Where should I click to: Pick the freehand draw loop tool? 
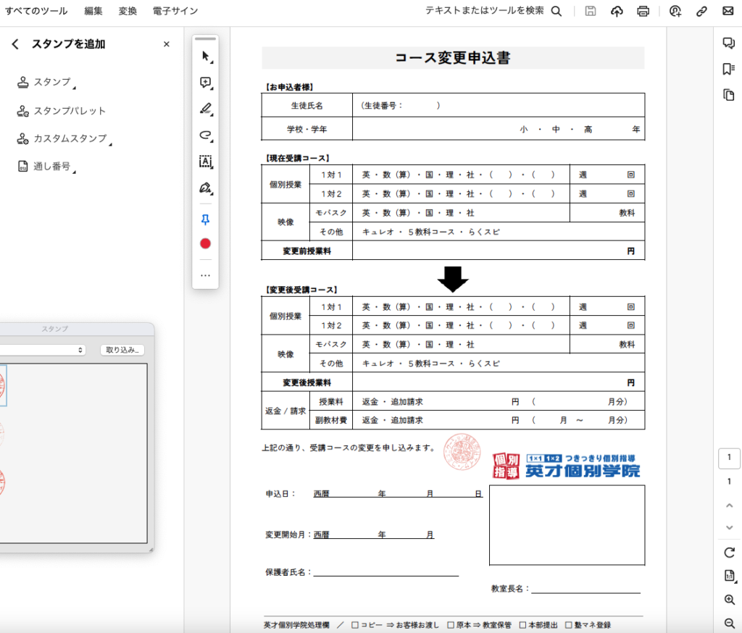[x=205, y=135]
